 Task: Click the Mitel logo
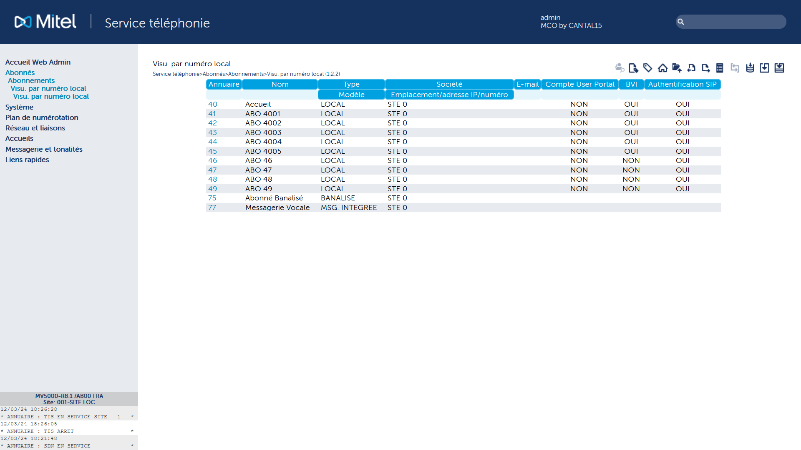pos(45,22)
